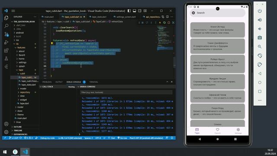This screenshot has height=156, width=277.
Task: Open the TERMINAL panel tab
Action: tap(93, 82)
